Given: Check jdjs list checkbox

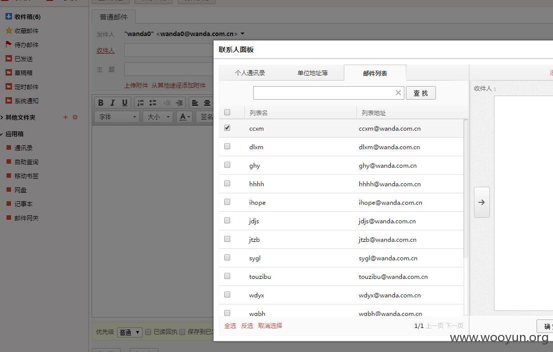Looking at the screenshot, I should [227, 220].
